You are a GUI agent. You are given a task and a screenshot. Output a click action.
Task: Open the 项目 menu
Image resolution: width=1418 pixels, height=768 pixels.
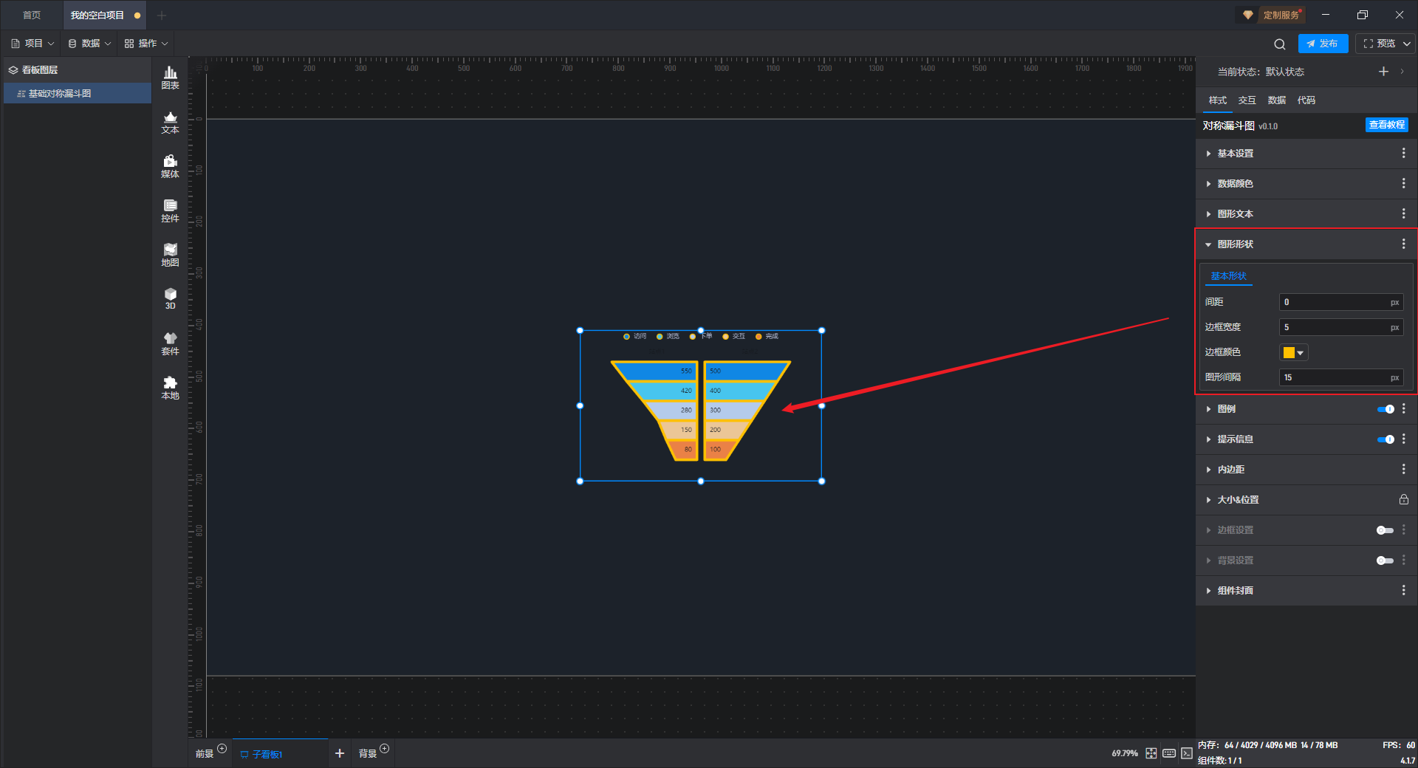click(33, 44)
